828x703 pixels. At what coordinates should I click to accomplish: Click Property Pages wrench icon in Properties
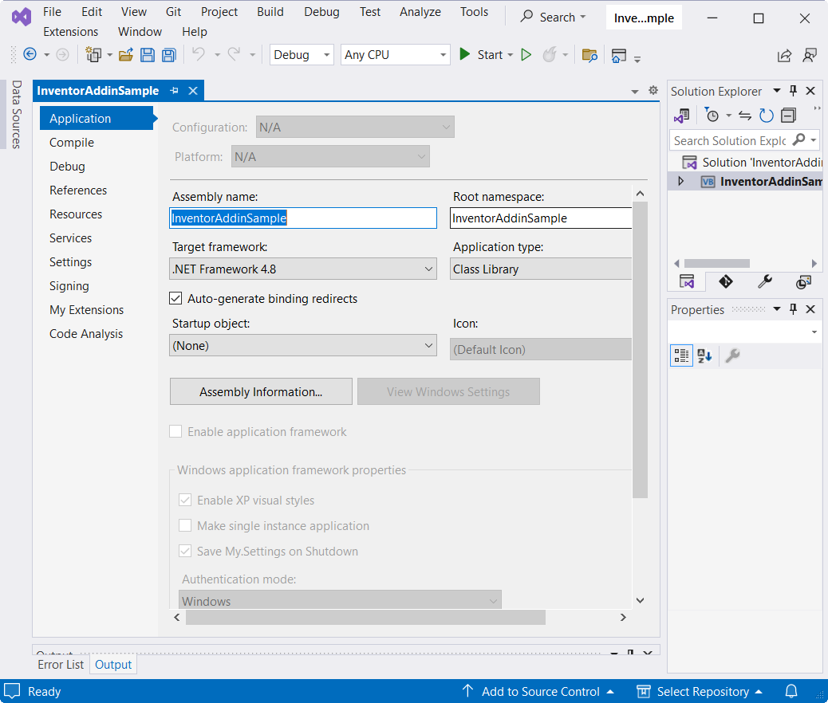tap(732, 355)
